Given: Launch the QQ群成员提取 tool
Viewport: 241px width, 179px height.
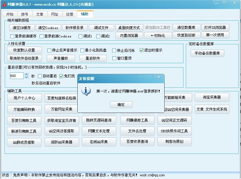Looking at the screenshot, I should coord(24,142).
